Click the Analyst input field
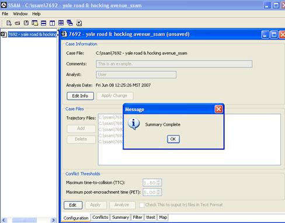The width and height of the screenshot is (285, 223). [x=136, y=75]
